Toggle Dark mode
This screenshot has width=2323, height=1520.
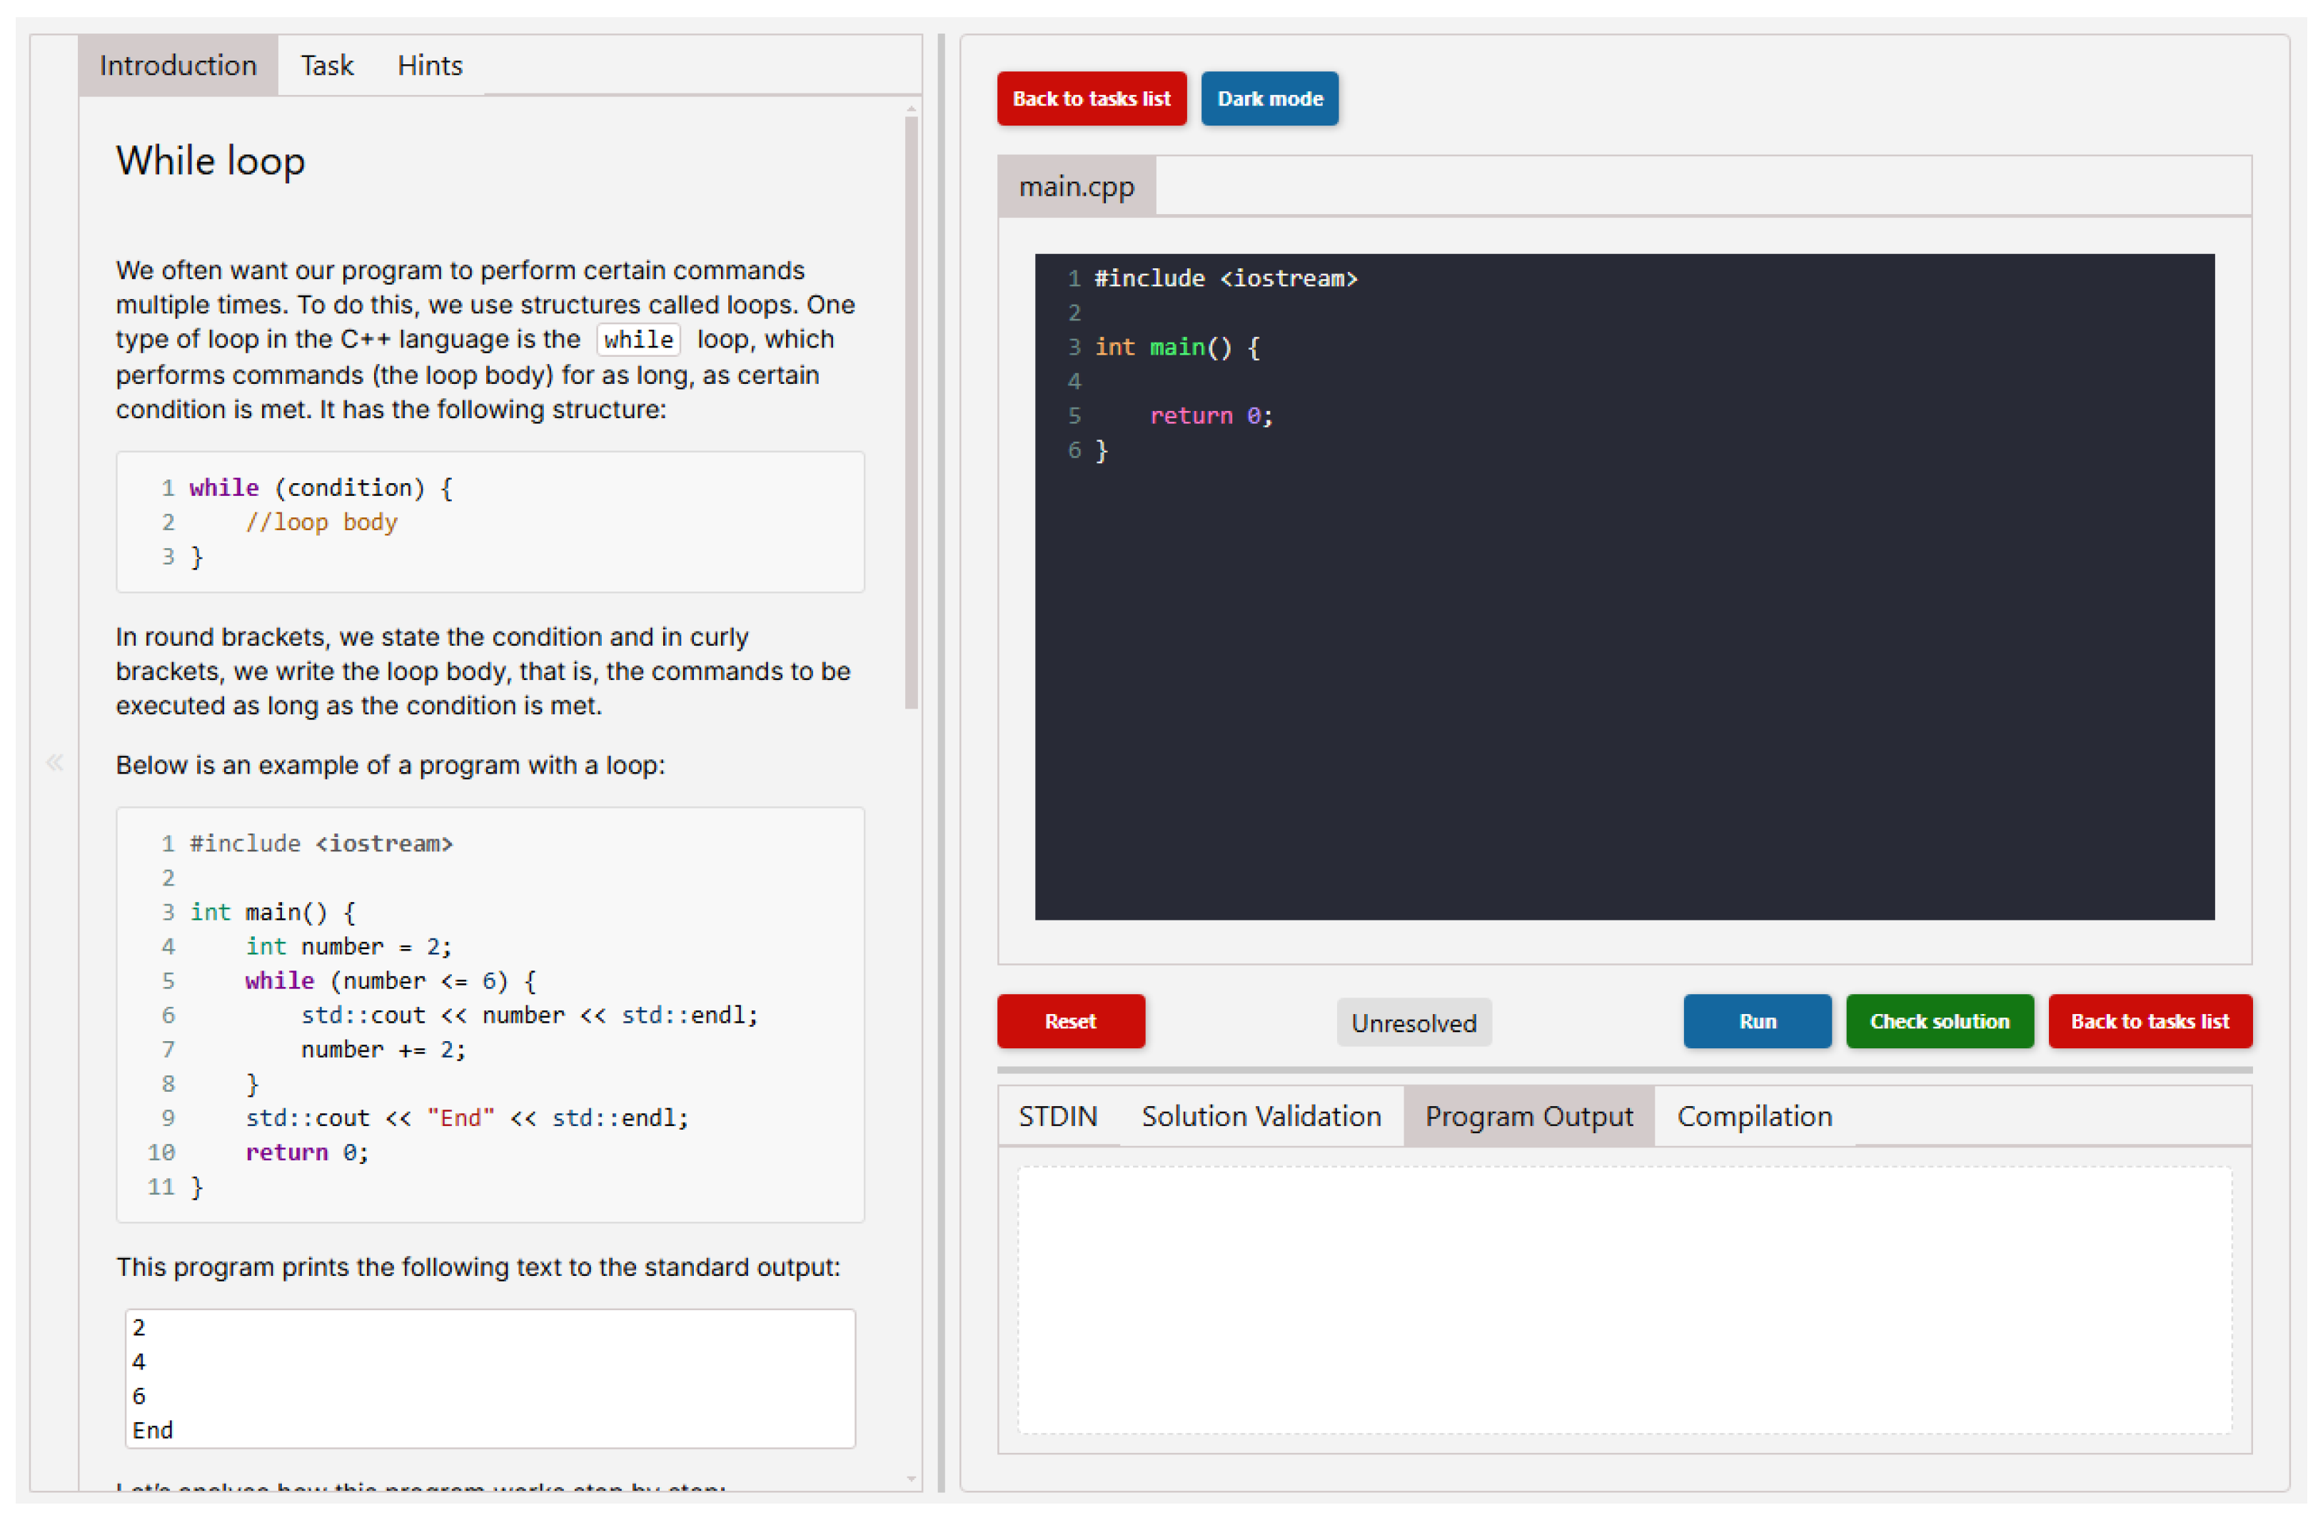tap(1269, 98)
